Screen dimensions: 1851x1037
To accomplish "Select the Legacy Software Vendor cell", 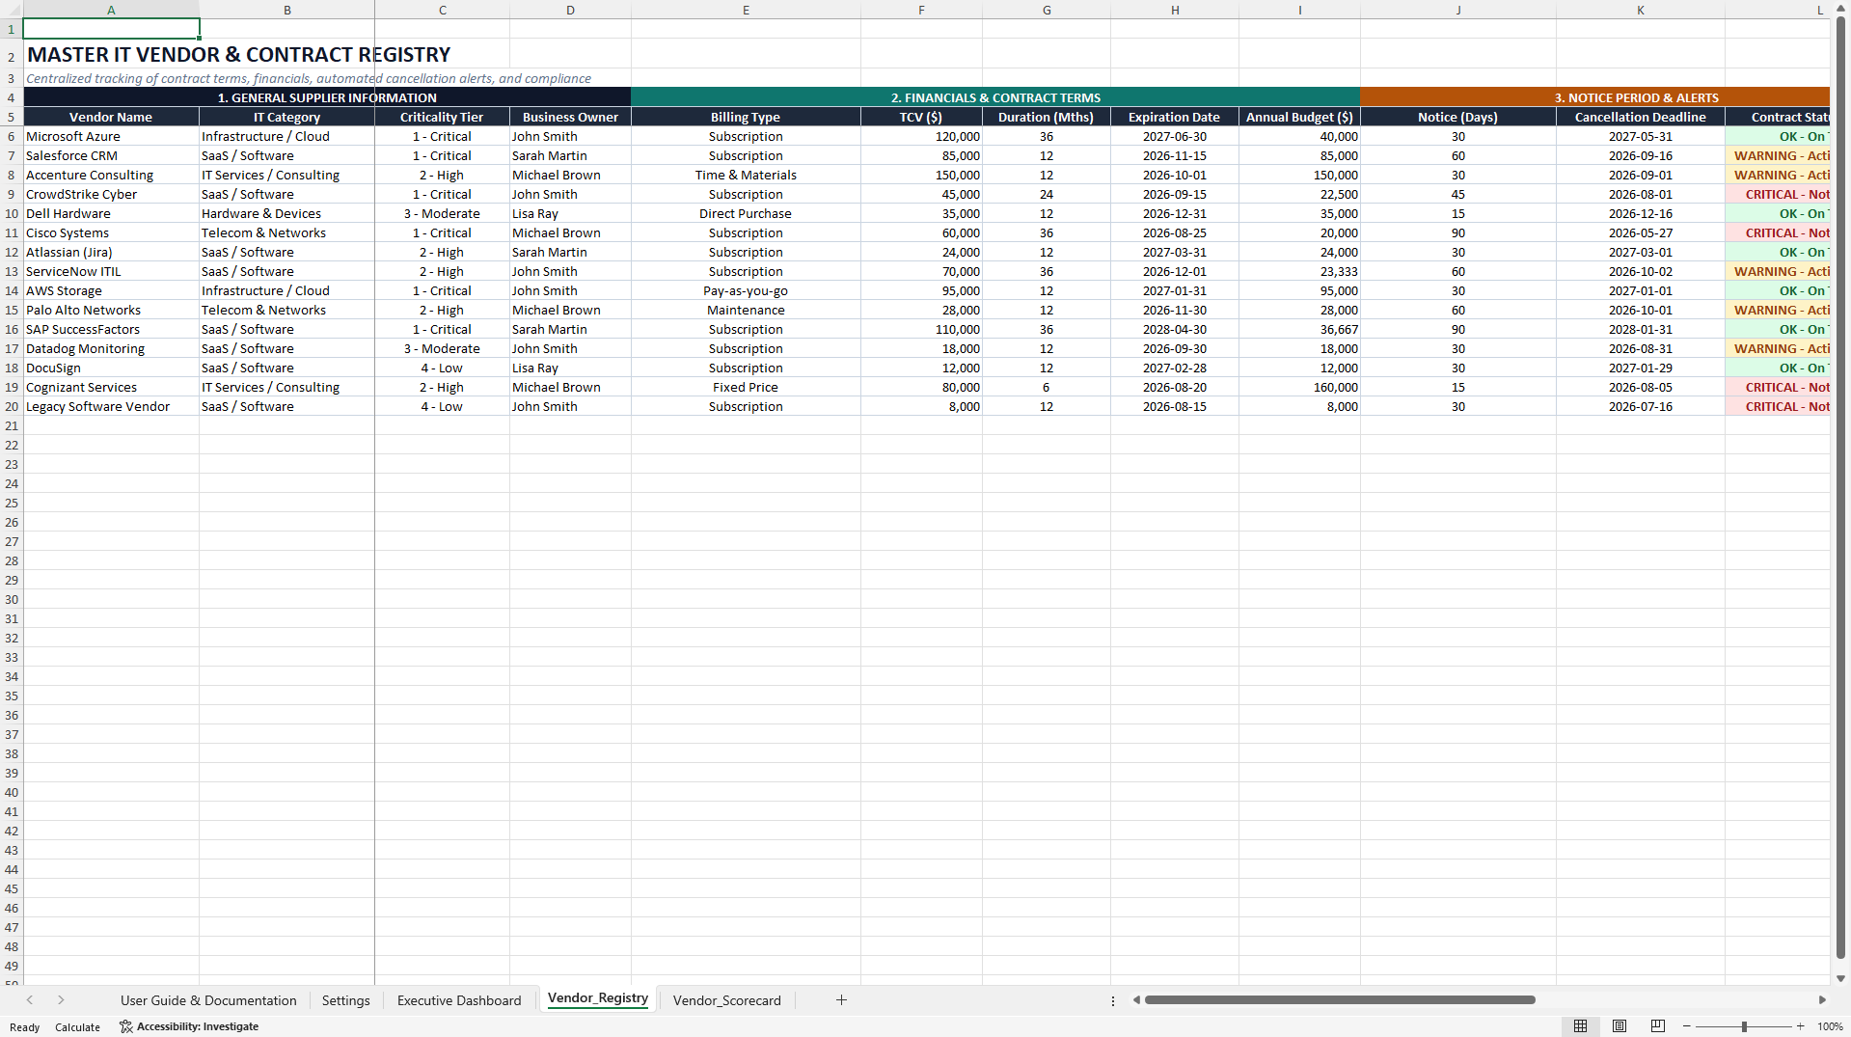I will point(111,406).
